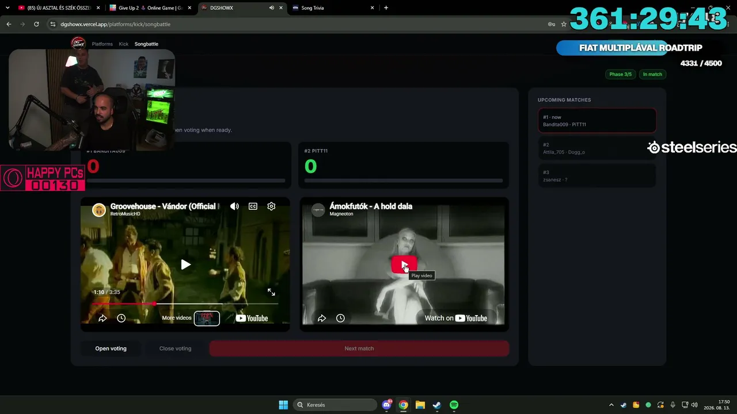Toggle closed captions on Groovehouse video
Screen dimensions: 737x414
click(253, 206)
